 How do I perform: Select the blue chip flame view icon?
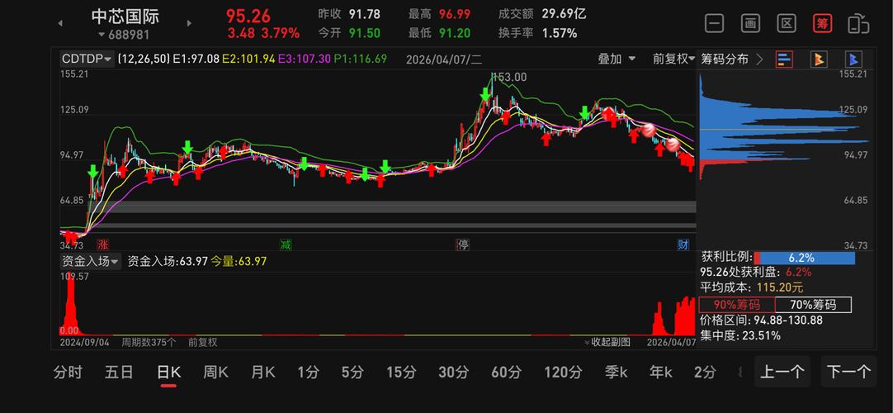click(853, 59)
